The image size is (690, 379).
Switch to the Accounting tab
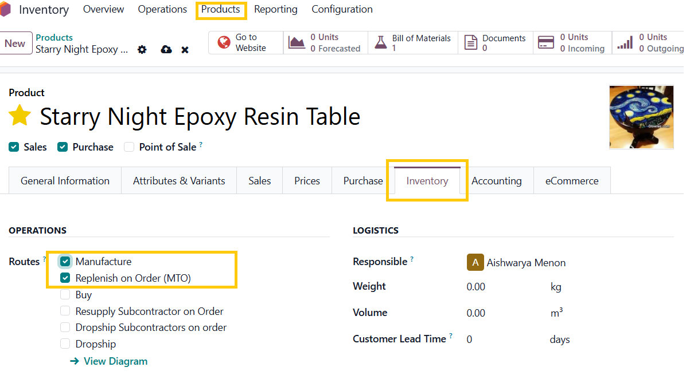point(496,181)
